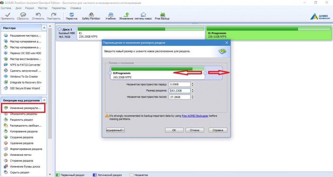Click the Отменить undo toolbar icon
Screen dimensions: 333x177
coord(38,16)
